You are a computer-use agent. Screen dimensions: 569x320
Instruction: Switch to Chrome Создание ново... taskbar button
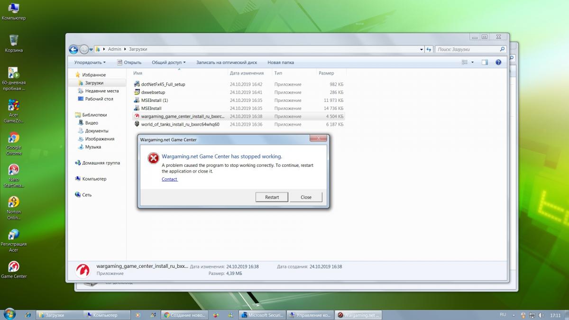click(185, 315)
